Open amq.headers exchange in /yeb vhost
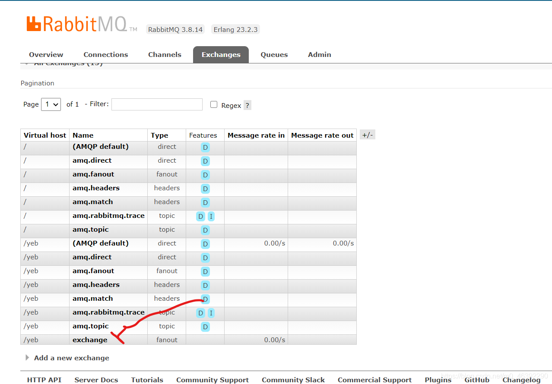This screenshot has width=552, height=384. (x=96, y=285)
